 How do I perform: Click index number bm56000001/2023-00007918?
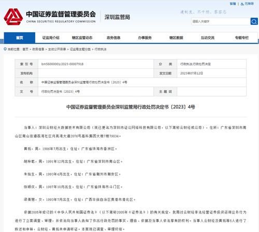point(62,64)
